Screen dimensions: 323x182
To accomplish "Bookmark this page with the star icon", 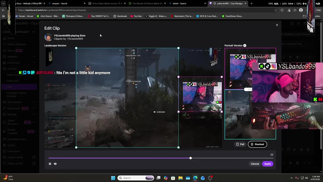I will tap(276, 10).
